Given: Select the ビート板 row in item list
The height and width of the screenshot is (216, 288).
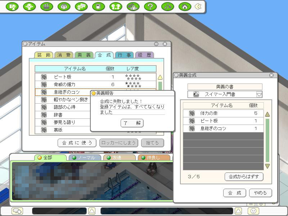Looking at the screenshot, I should [95, 77].
